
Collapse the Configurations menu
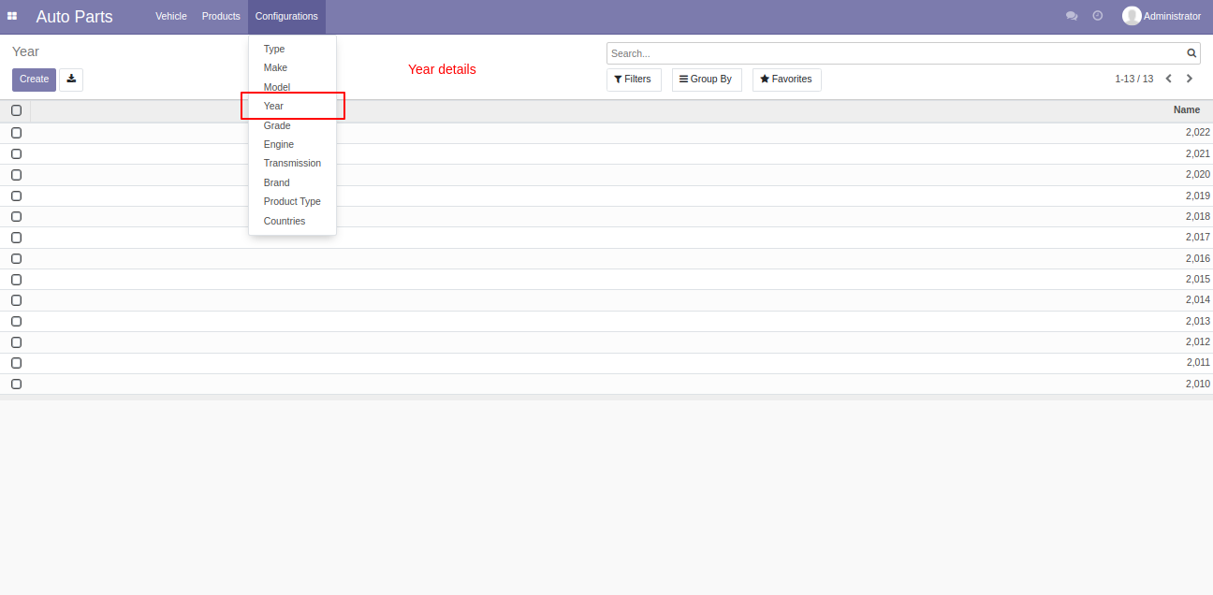click(x=286, y=16)
